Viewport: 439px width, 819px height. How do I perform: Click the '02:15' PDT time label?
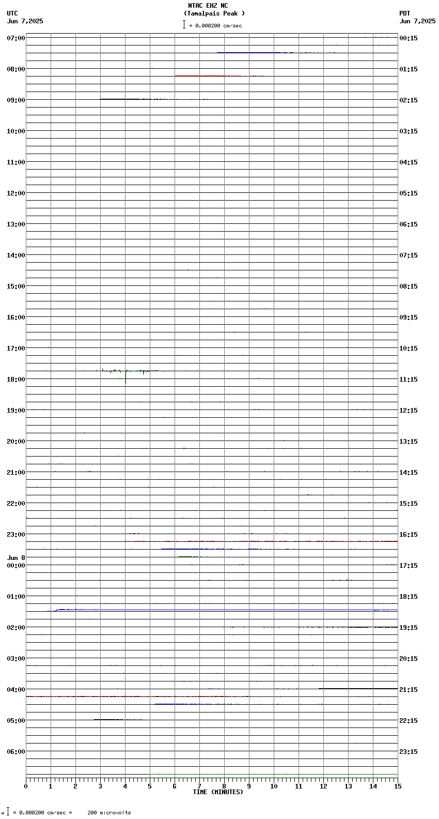coord(409,100)
